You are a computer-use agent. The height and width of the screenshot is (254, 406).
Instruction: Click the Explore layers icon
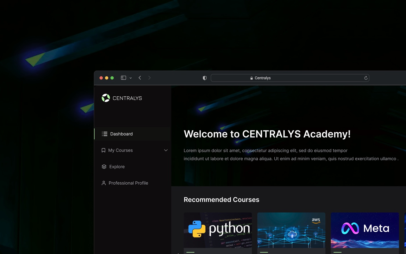(104, 167)
